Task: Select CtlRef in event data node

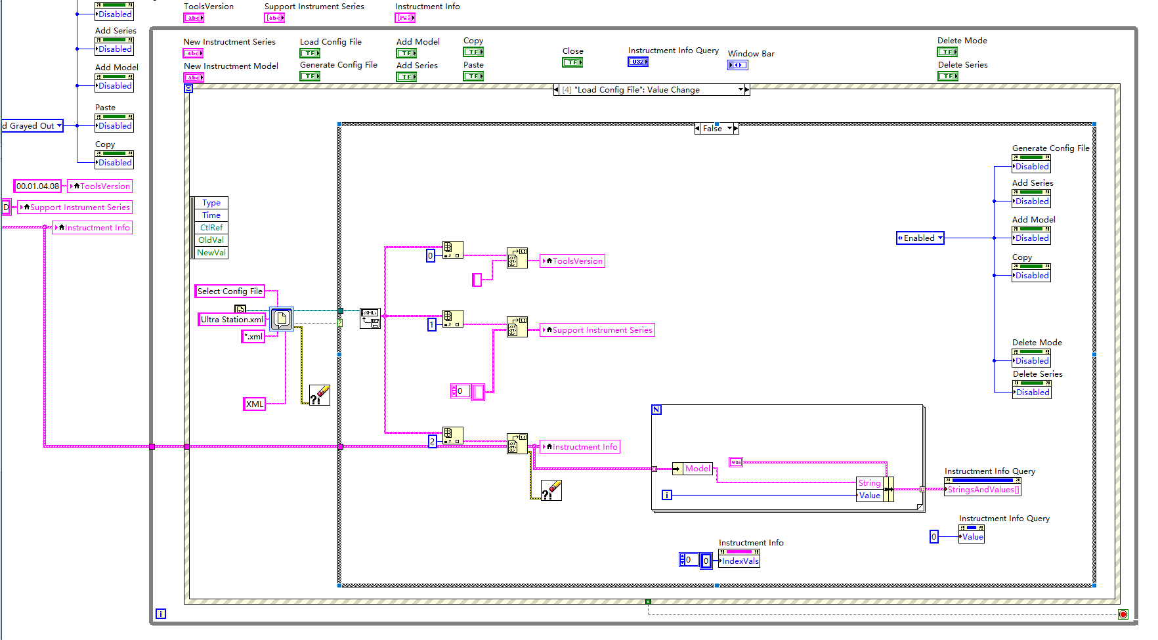Action: (x=211, y=228)
